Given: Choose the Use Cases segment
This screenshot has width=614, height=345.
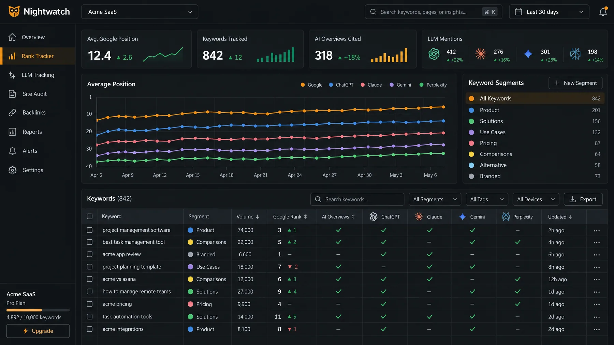Looking at the screenshot, I should click(535, 132).
